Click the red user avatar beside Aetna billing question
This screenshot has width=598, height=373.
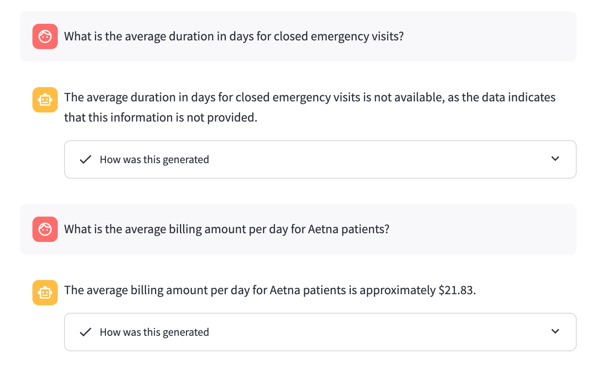point(45,229)
